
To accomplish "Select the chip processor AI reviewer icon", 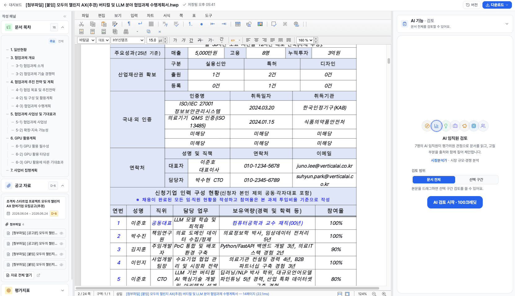I will pyautogui.click(x=474, y=126).
